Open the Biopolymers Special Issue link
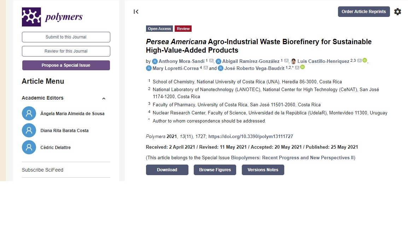 coord(292,157)
